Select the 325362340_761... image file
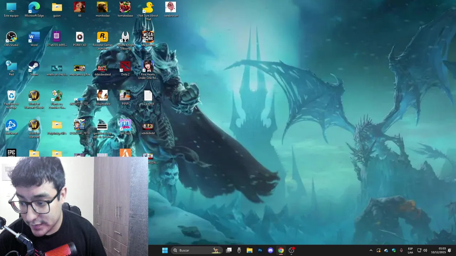 80,127
